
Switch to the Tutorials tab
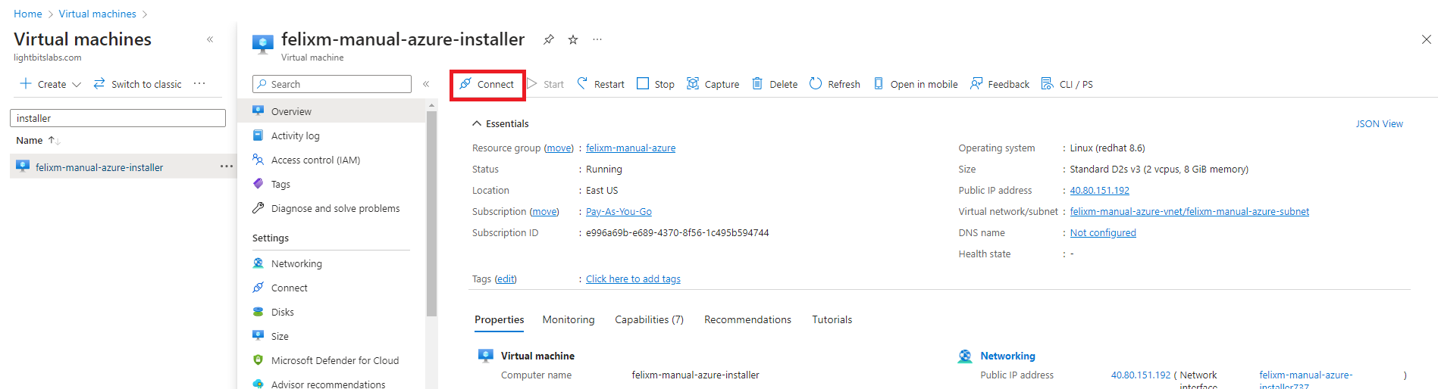832,319
